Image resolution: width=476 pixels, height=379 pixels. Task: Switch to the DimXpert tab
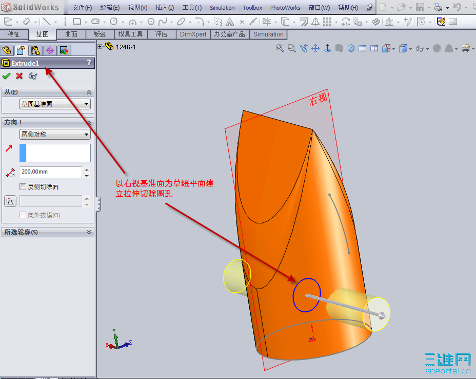pos(193,34)
